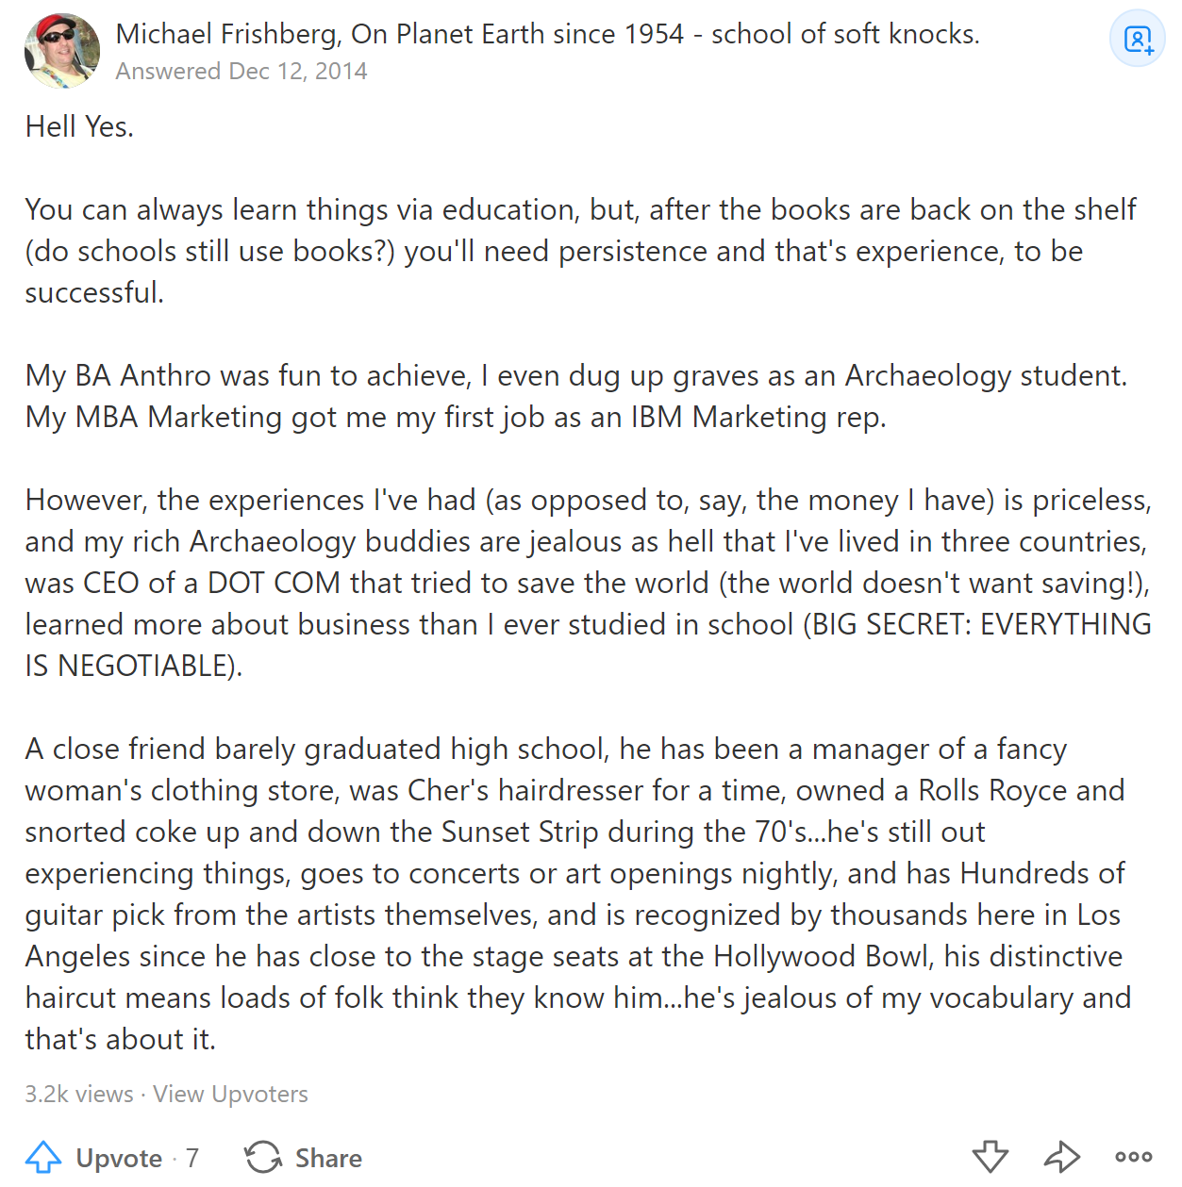1182x1187 pixels.
Task: Click the curved forward-arrow share icon
Action: tap(1062, 1157)
